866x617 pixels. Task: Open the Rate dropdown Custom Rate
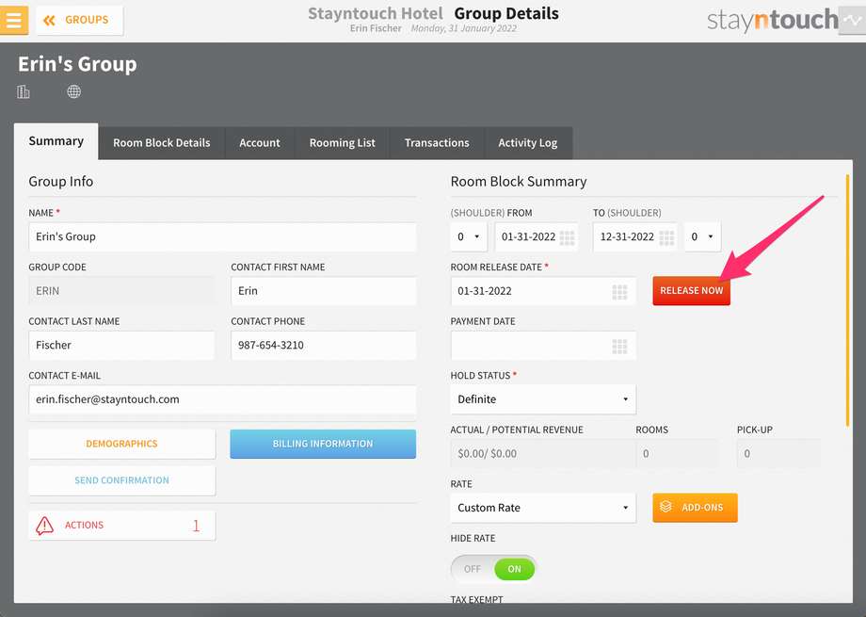pos(543,508)
